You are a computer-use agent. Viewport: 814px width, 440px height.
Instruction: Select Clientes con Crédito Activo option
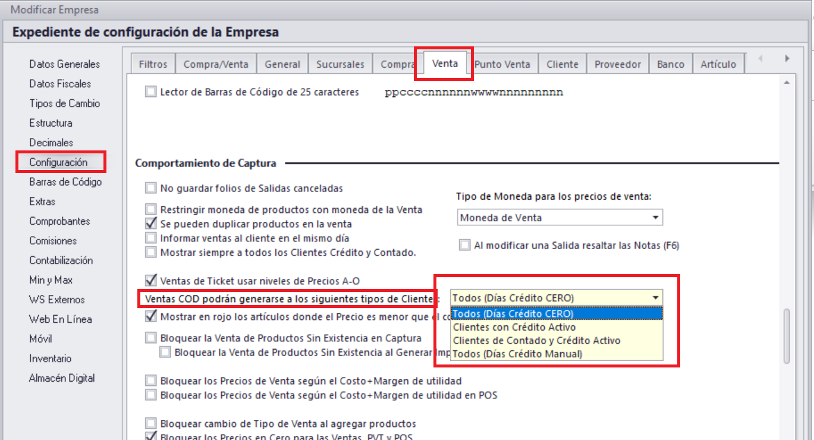[x=514, y=327]
